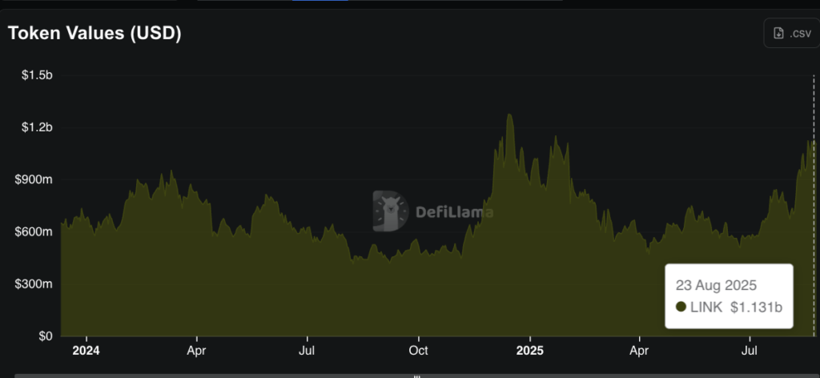Click the $600m y-axis label
Image resolution: width=820 pixels, height=378 pixels.
click(35, 232)
